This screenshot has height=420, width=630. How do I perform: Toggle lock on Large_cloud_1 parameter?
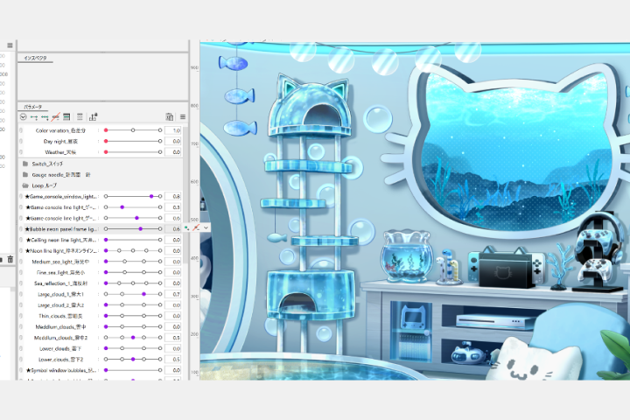tap(21, 294)
